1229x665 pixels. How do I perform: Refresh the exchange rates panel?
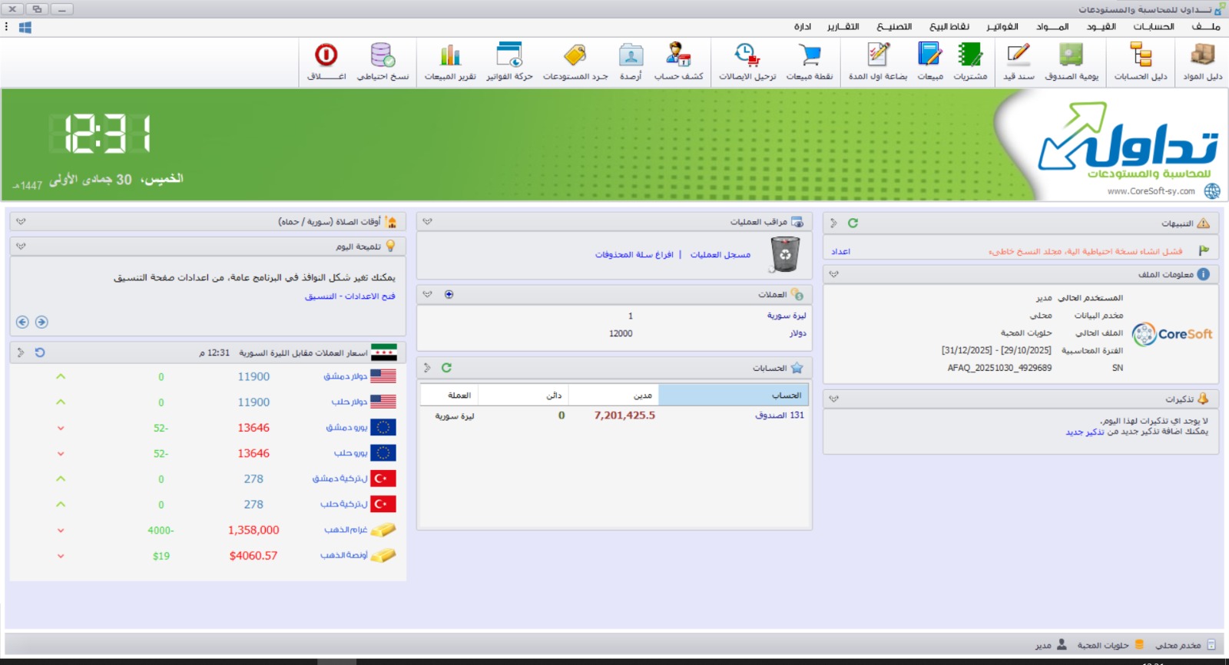coord(40,352)
